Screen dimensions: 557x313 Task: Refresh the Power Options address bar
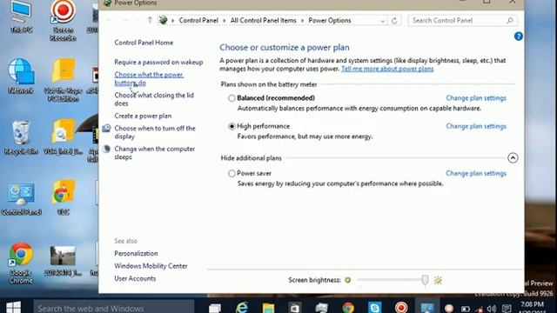coord(394,21)
